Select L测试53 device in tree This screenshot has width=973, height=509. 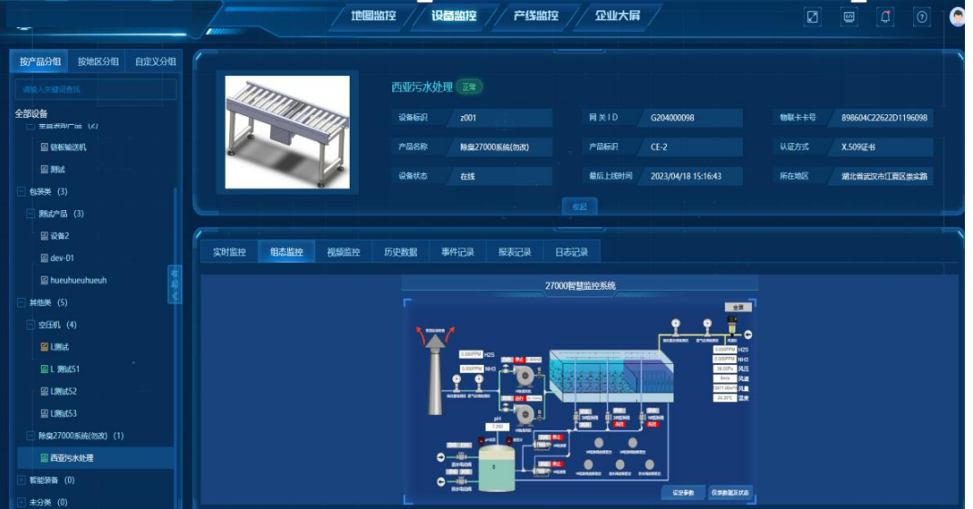[x=63, y=413]
